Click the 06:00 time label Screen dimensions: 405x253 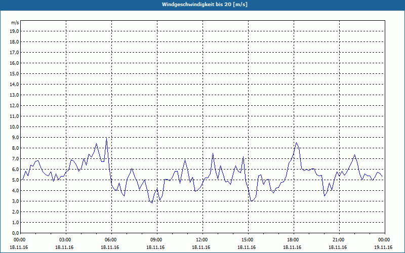111,240
